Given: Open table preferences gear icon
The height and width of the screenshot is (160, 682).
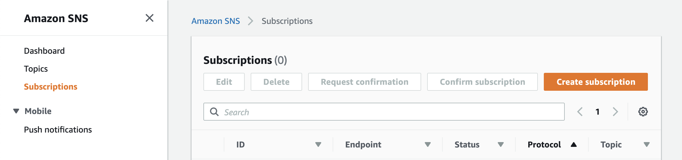Looking at the screenshot, I should (643, 112).
